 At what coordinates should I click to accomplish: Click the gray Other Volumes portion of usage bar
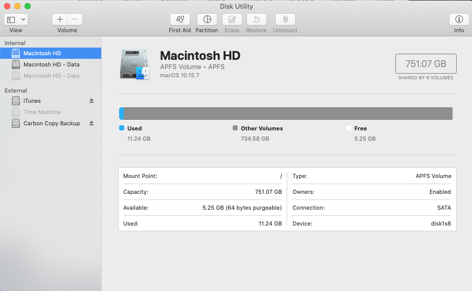click(x=288, y=114)
